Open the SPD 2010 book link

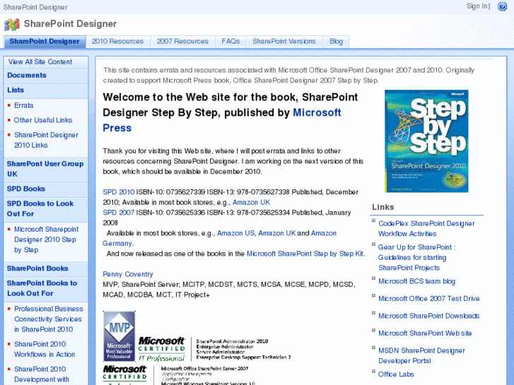coord(119,192)
